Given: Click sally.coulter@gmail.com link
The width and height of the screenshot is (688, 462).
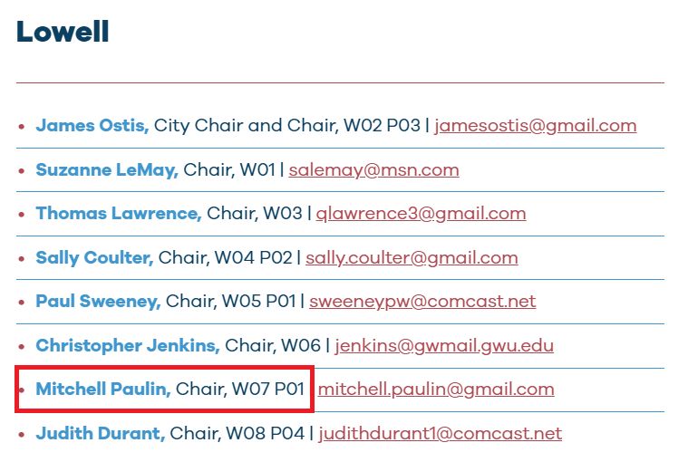Looking at the screenshot, I should pyautogui.click(x=412, y=258).
